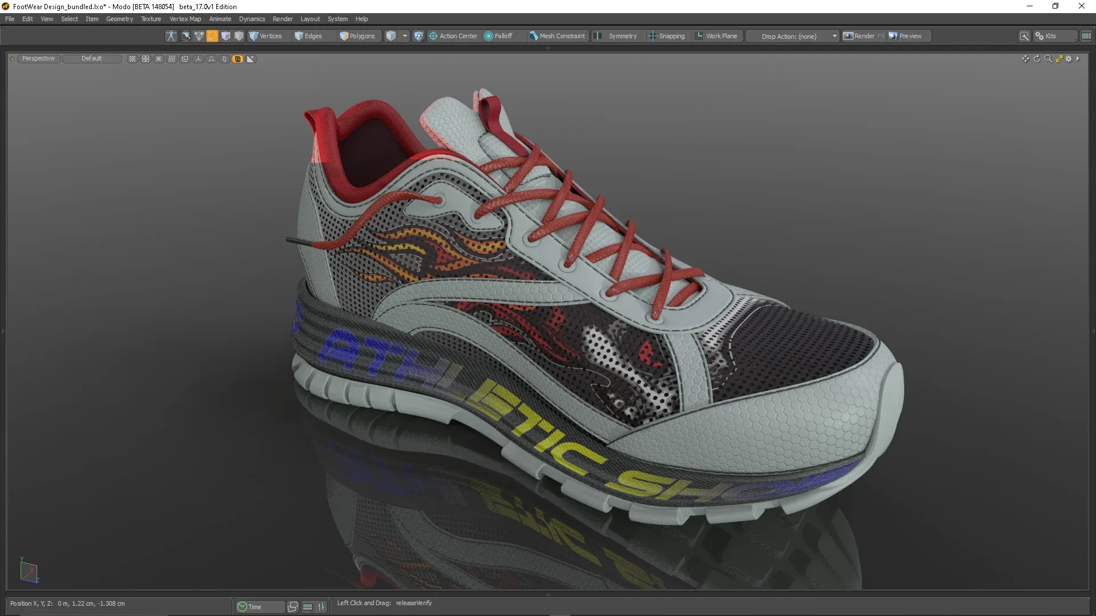This screenshot has height=616, width=1096.
Task: Click the viewport maximize arrows icon
Action: (1059, 59)
